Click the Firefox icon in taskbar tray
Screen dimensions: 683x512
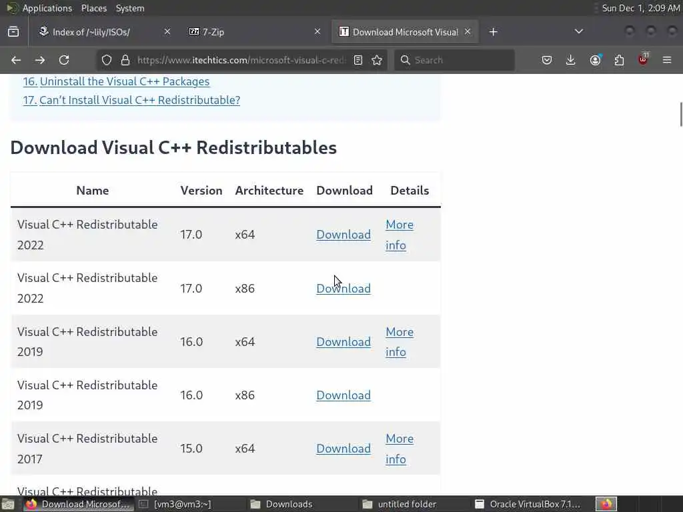pyautogui.click(x=606, y=504)
